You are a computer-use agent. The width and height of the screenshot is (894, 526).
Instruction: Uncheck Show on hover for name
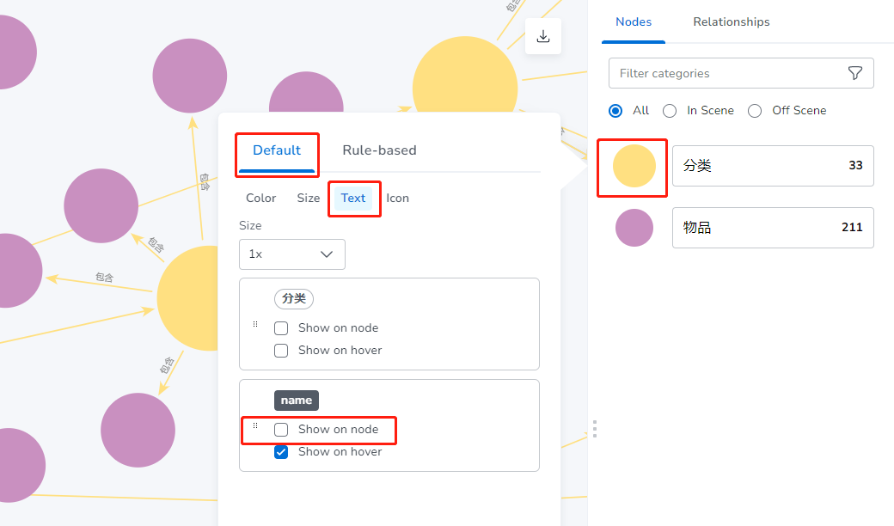tap(281, 451)
